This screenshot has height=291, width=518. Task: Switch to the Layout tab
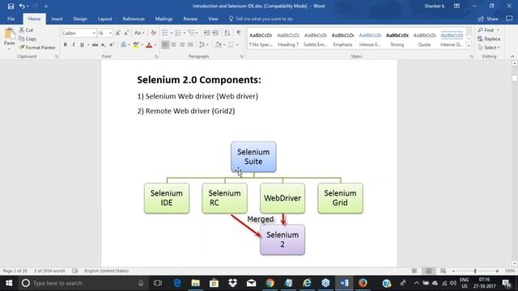point(104,19)
